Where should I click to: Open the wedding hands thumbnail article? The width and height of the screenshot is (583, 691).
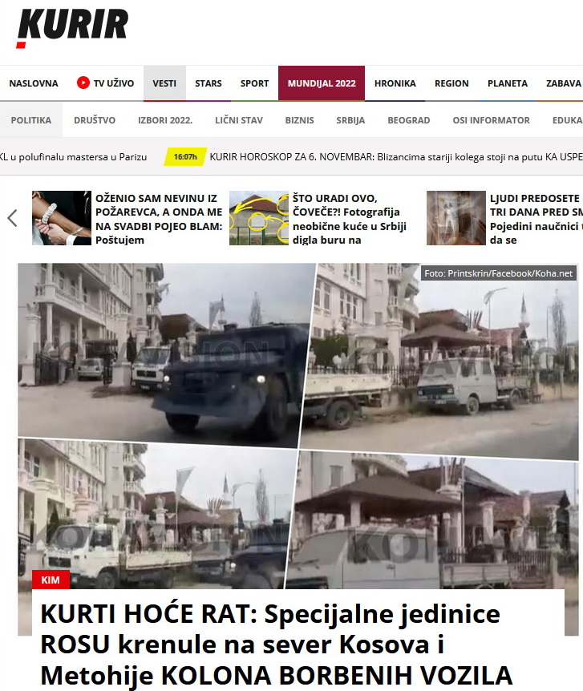click(62, 218)
